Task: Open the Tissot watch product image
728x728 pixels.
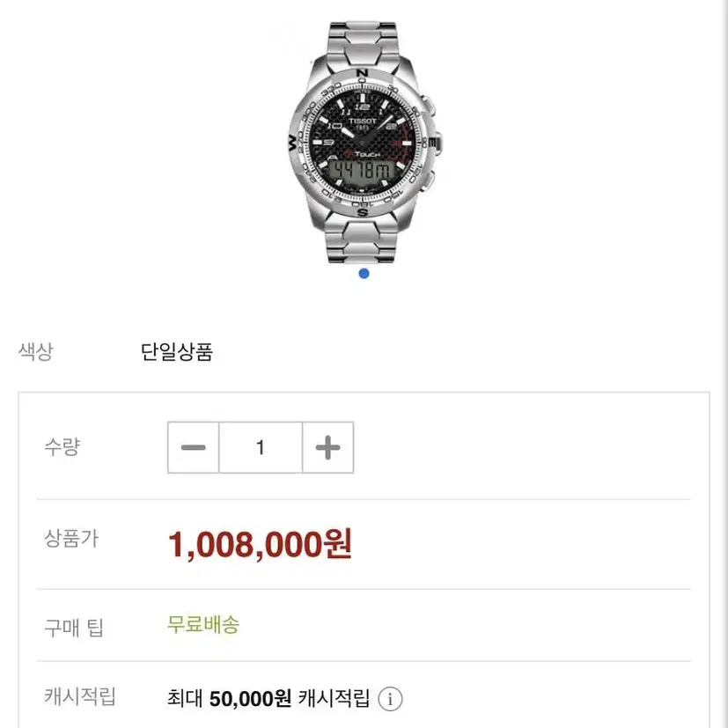Action: 364,143
